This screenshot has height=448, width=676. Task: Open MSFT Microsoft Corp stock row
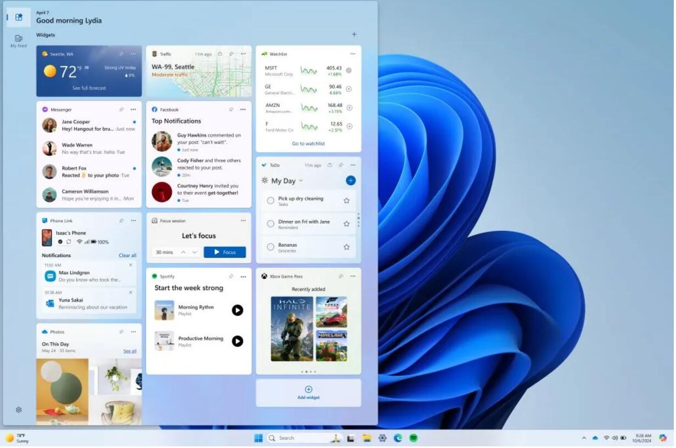pyautogui.click(x=309, y=71)
